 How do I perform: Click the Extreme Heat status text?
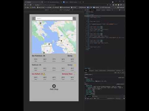click(67, 74)
